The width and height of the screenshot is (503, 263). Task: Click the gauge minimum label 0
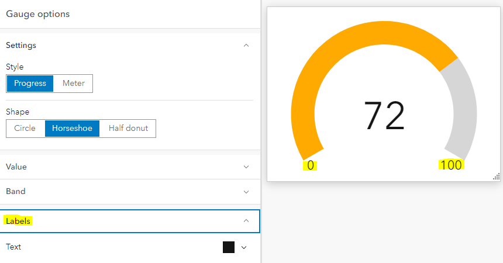311,165
